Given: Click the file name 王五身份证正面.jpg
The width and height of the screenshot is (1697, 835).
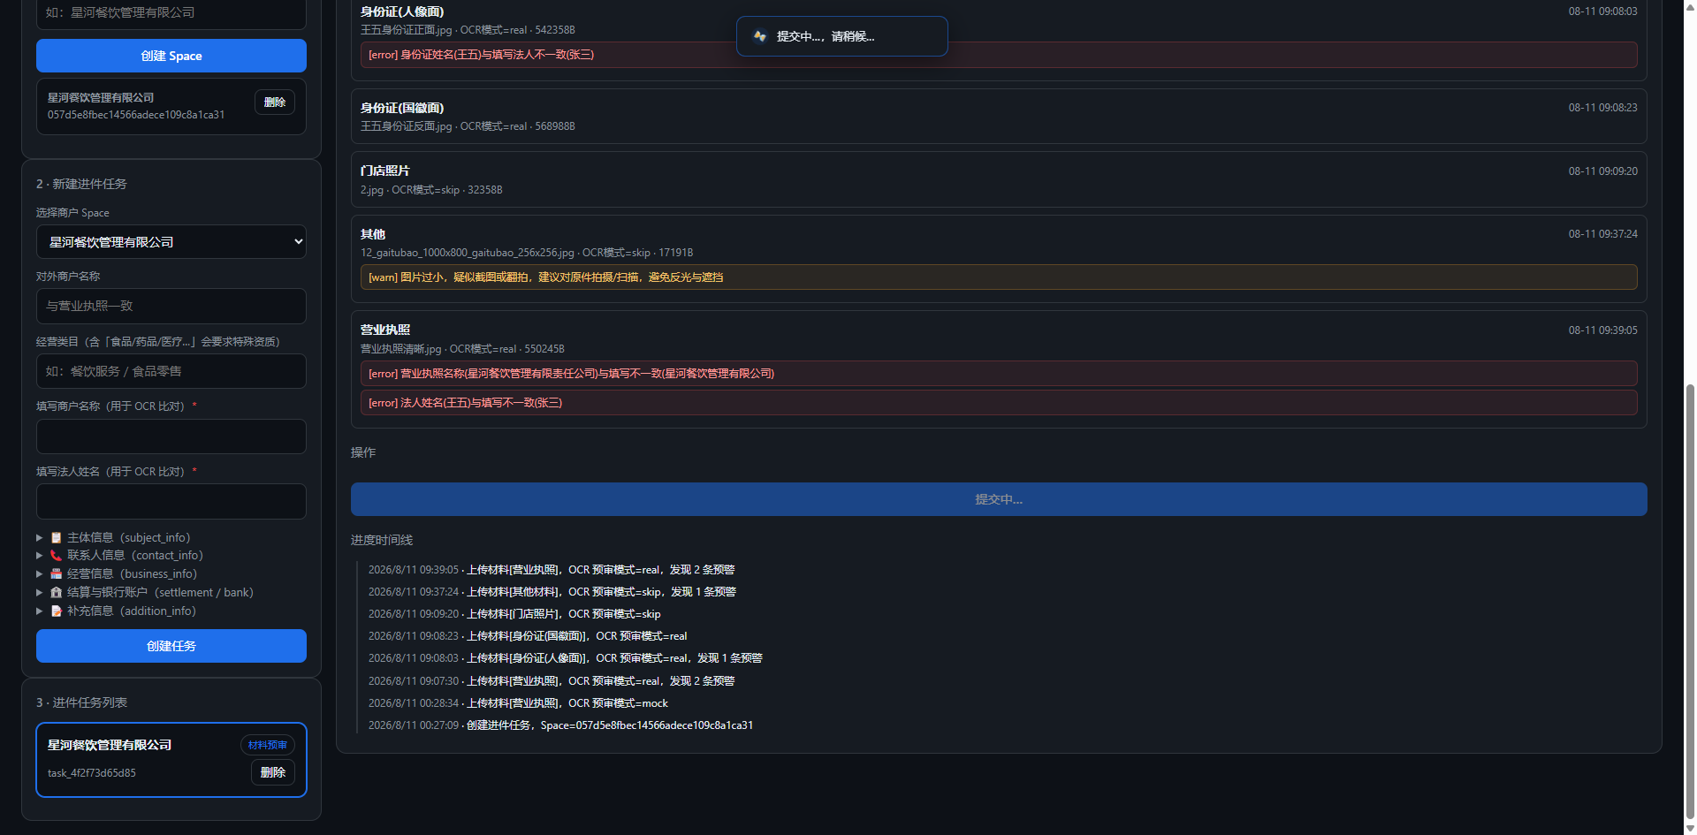Looking at the screenshot, I should 407,30.
